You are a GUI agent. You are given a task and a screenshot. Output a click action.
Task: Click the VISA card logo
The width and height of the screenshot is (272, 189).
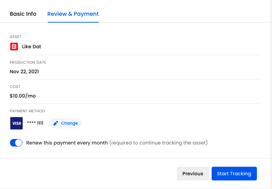coord(16,123)
